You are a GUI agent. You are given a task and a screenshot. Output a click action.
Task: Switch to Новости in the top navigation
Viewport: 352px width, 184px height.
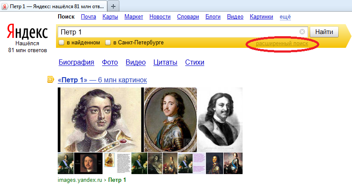(x=160, y=17)
